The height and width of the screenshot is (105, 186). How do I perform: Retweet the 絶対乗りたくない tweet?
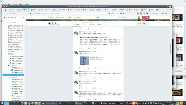87,68
